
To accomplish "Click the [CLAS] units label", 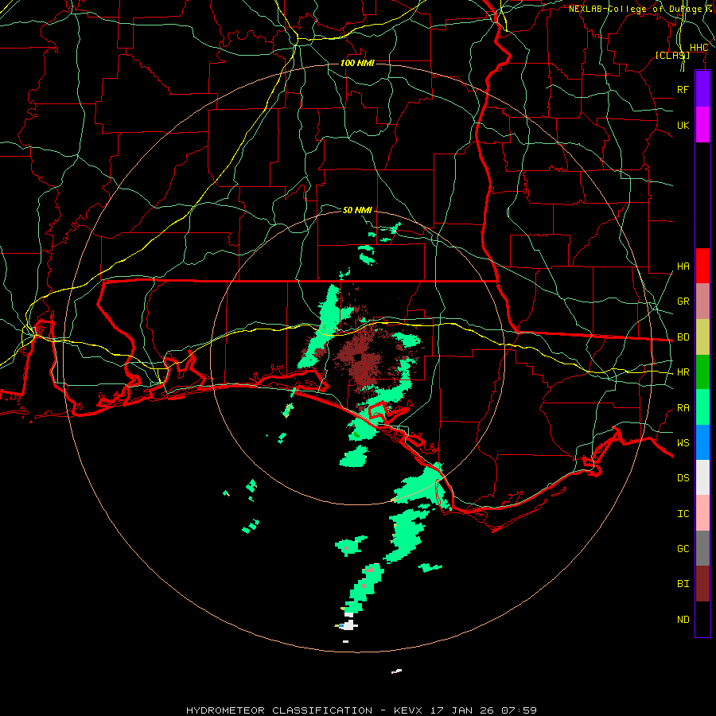I will click(x=672, y=56).
